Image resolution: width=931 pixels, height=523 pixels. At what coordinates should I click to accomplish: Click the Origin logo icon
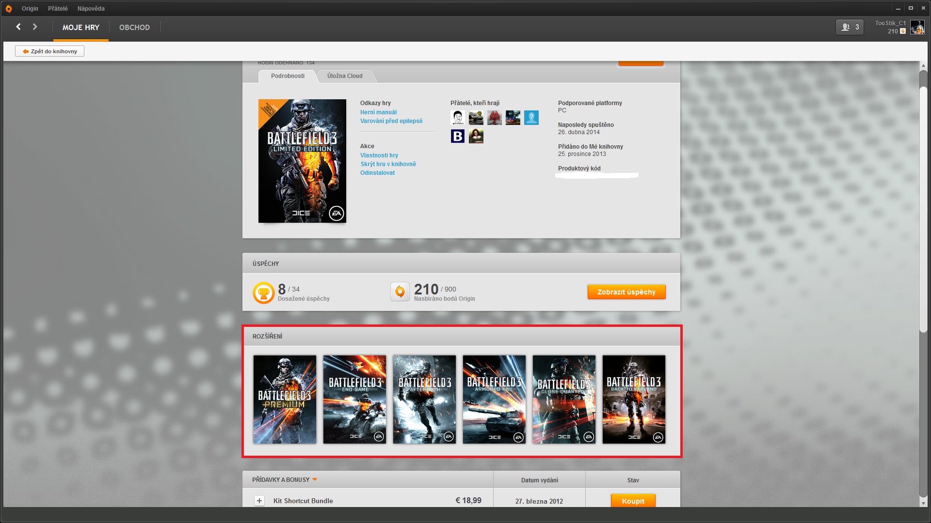pyautogui.click(x=9, y=9)
